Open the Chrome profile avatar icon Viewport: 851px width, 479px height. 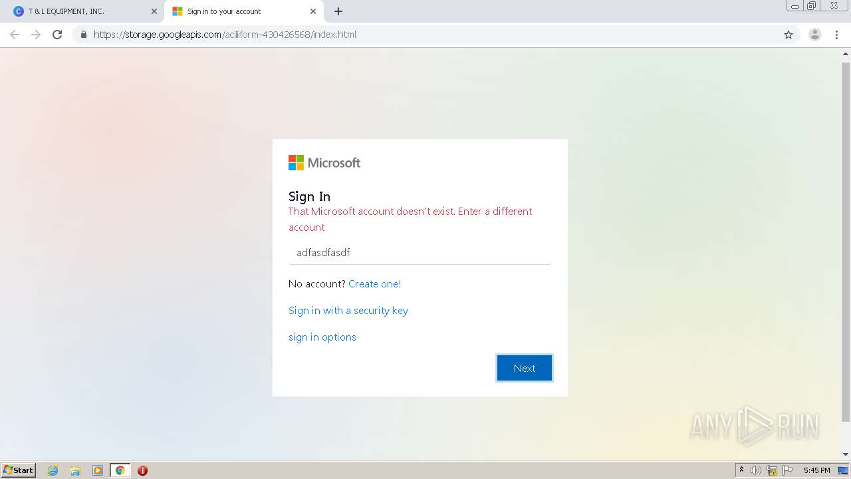pos(815,35)
